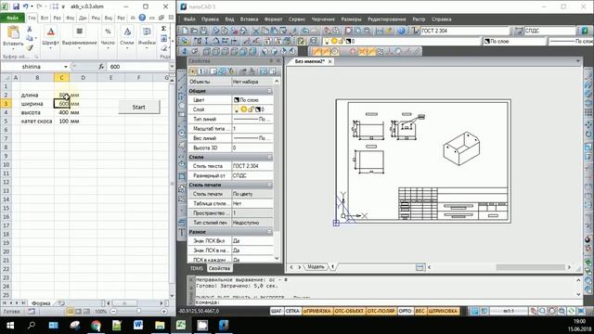Select cell with высота value 400

coord(62,112)
